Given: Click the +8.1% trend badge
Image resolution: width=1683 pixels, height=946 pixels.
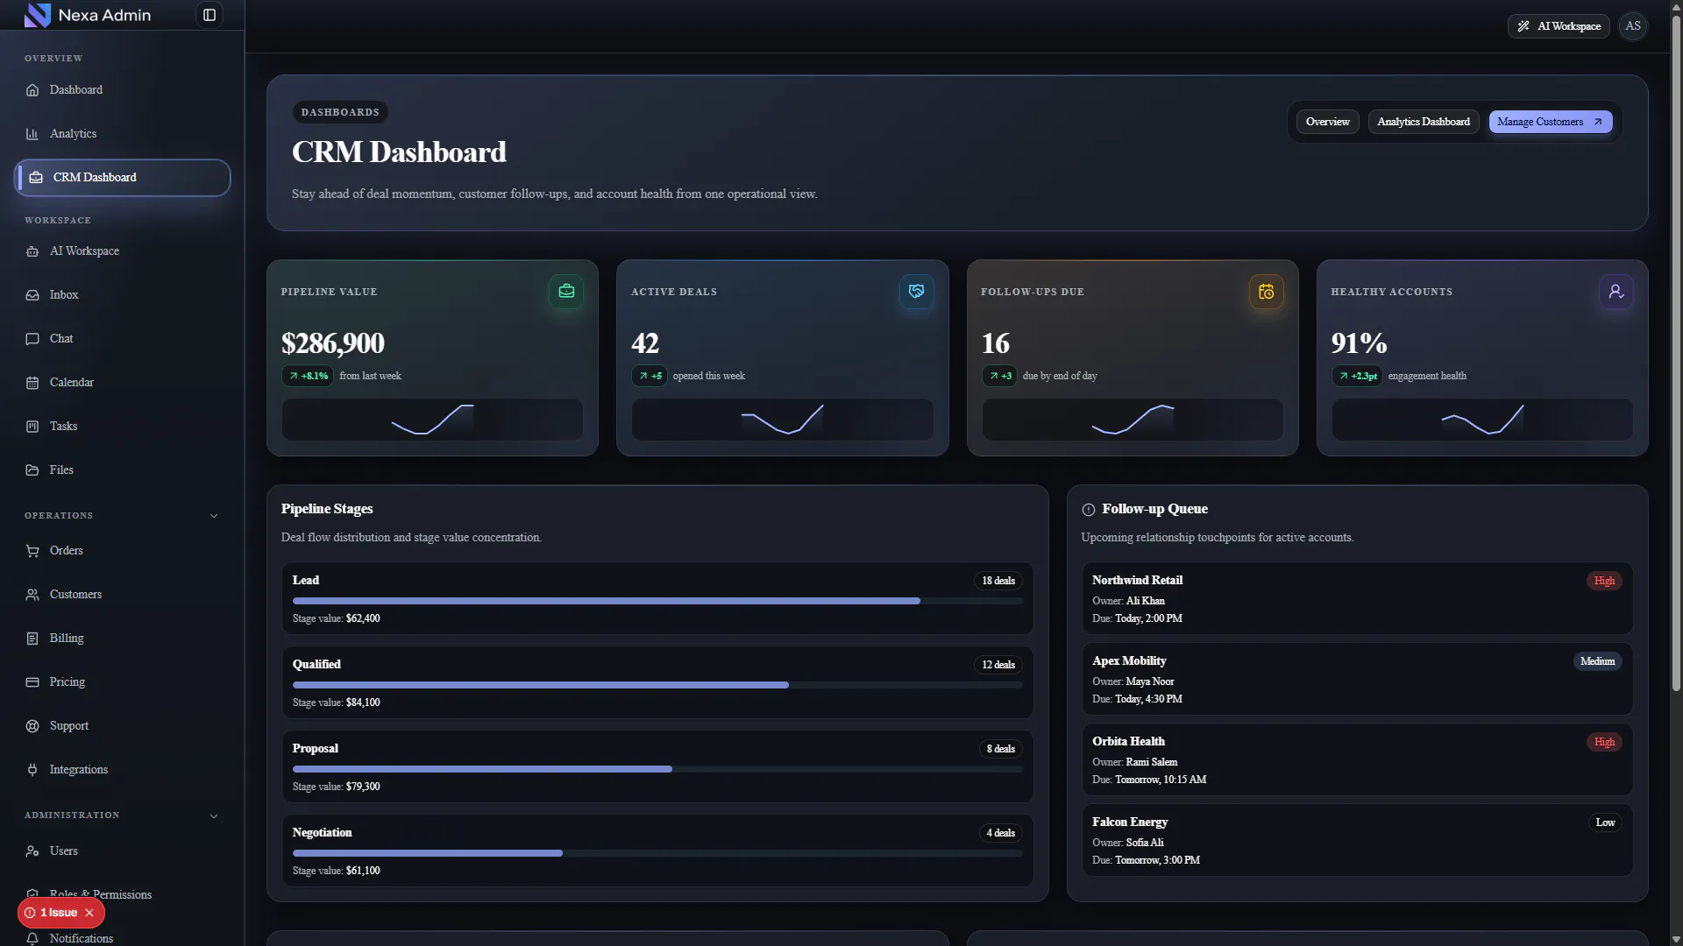Looking at the screenshot, I should coord(308,376).
